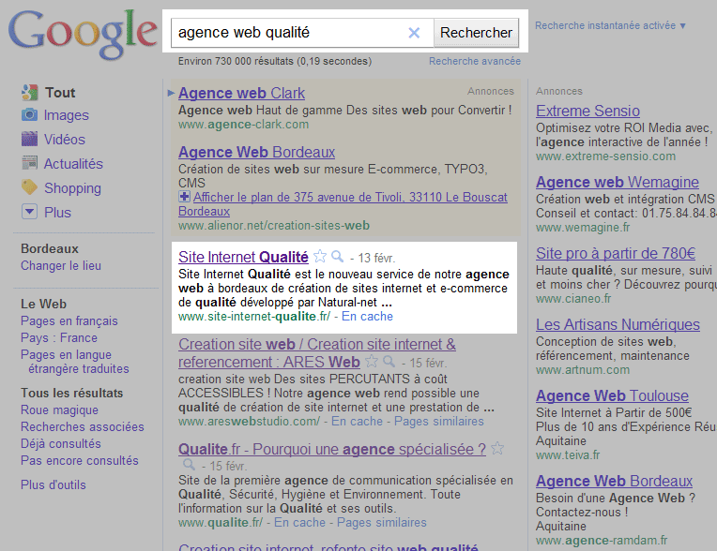717x551 pixels.
Task: Filter by Pays : France
Action: click(x=59, y=337)
